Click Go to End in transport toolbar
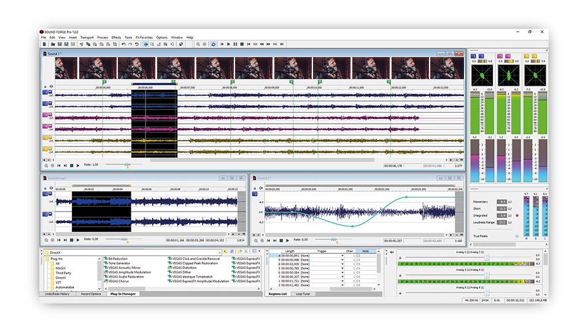The height and width of the screenshot is (331, 580). coord(282,44)
